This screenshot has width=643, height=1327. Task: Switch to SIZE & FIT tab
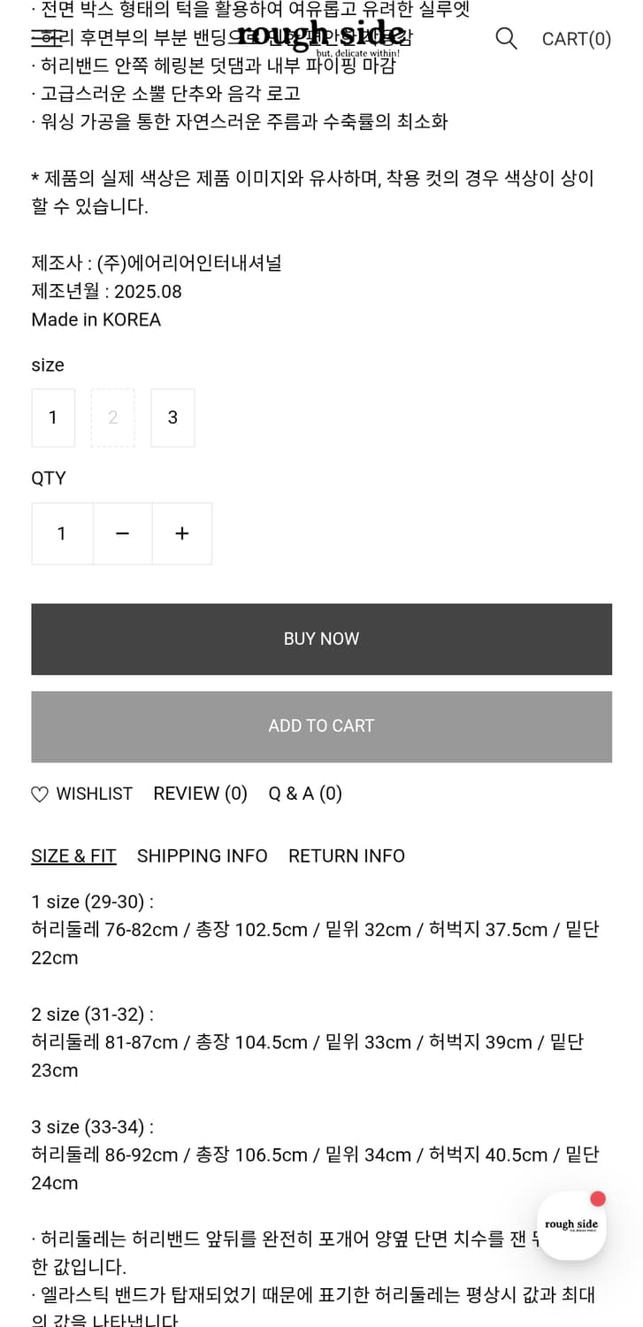73,855
